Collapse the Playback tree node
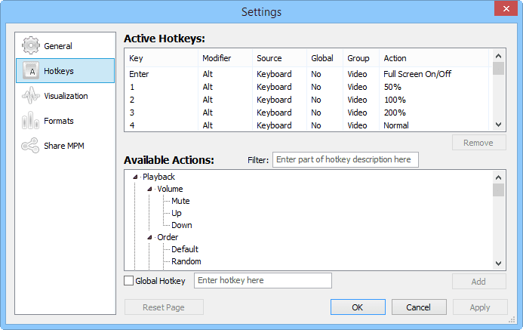 (136, 177)
